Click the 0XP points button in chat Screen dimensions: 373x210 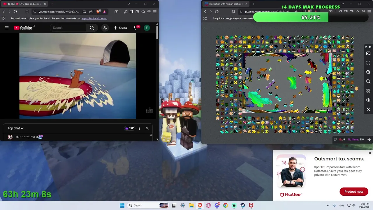(x=129, y=128)
